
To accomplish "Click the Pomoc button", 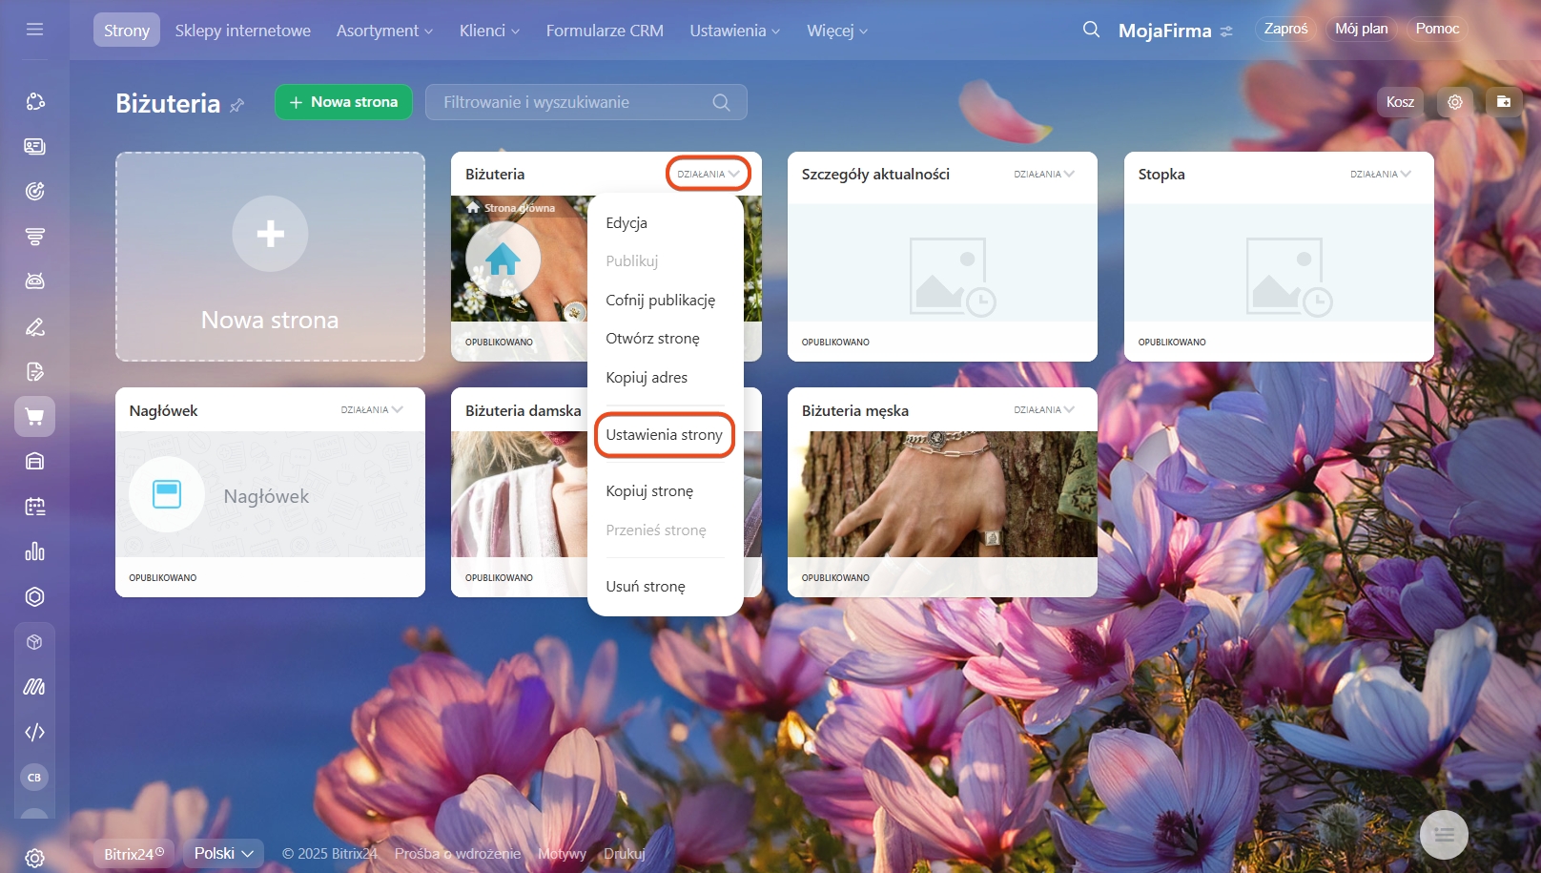I will coord(1437,29).
